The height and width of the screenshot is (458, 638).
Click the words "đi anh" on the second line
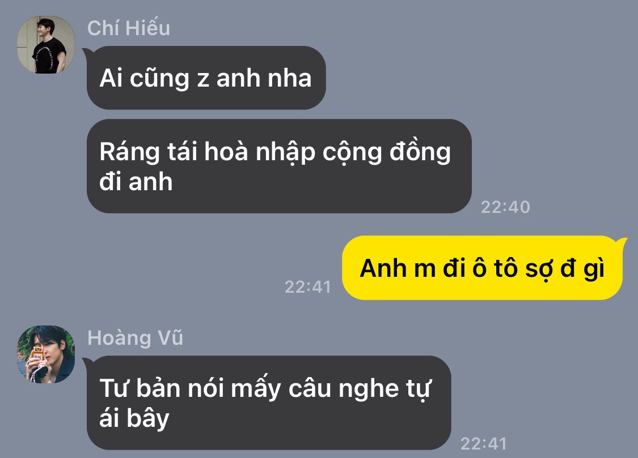[x=136, y=181]
